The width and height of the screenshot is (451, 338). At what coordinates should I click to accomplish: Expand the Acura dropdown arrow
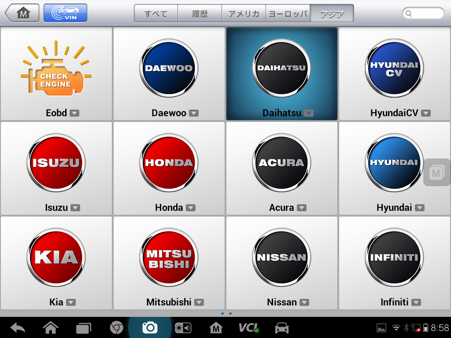tap(301, 208)
